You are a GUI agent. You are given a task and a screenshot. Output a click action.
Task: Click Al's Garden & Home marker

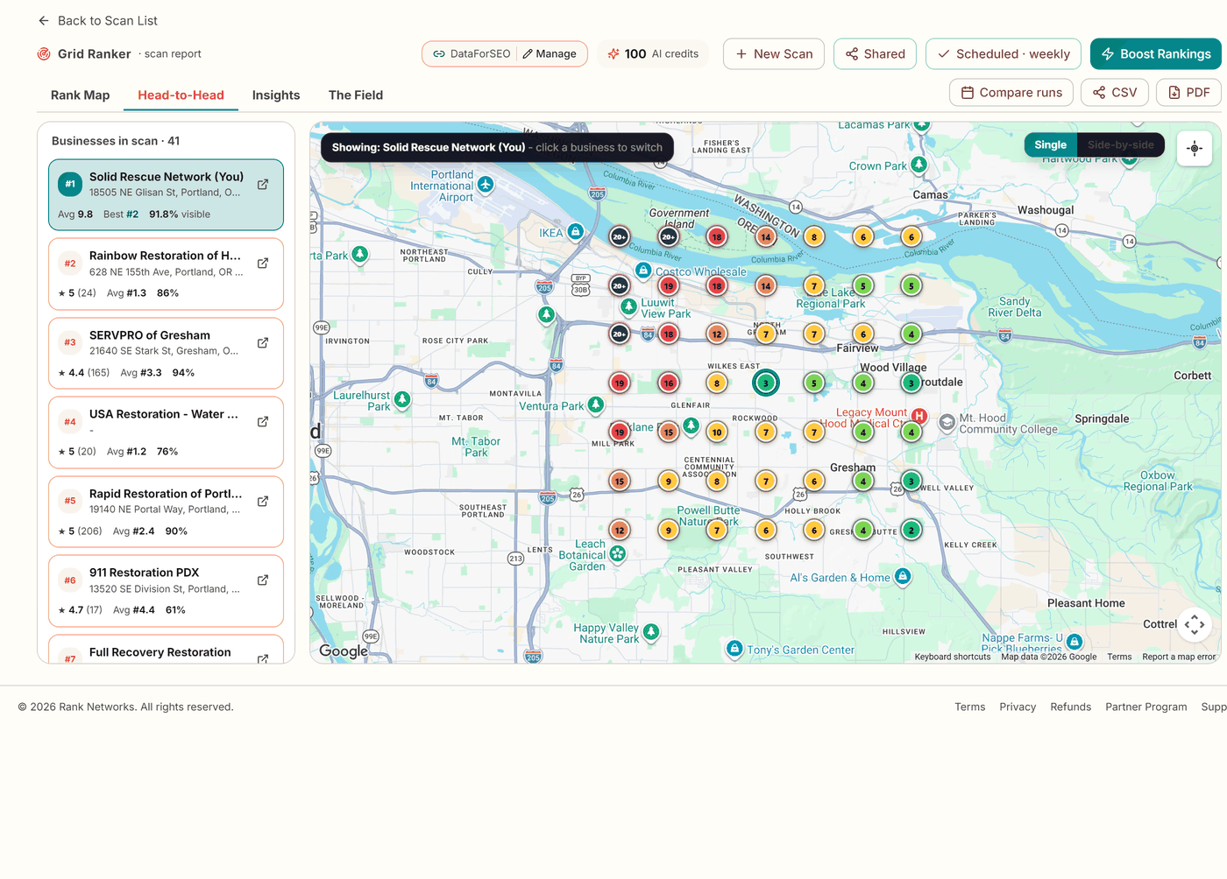tap(903, 576)
